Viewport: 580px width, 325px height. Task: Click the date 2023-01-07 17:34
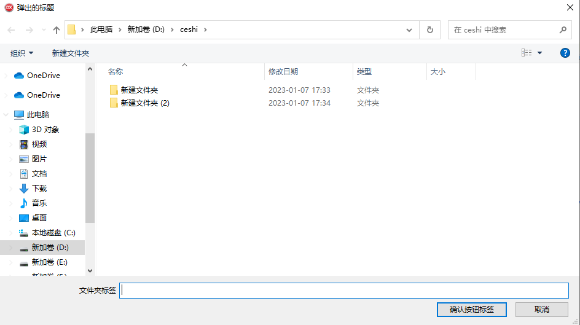coord(300,103)
